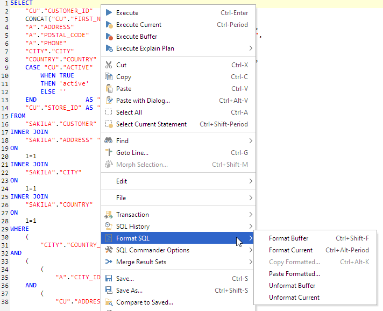
Task: Expand the Edit submenu arrow
Action: (251, 181)
